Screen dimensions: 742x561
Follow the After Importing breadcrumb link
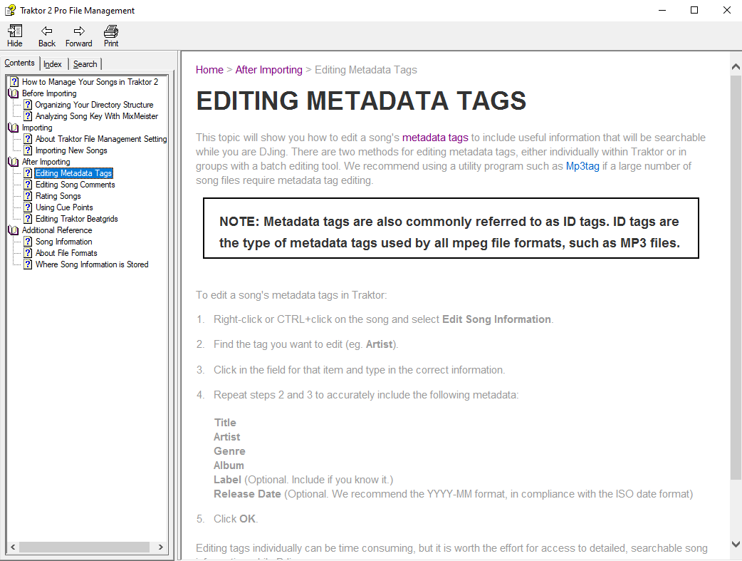click(x=268, y=70)
